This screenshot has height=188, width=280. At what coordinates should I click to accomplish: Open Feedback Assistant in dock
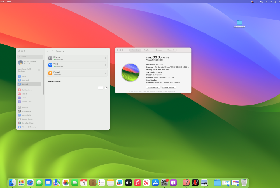coord(173,183)
